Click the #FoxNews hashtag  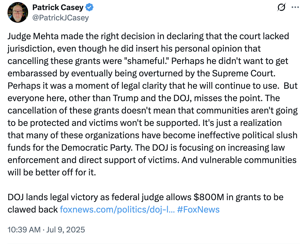(198, 209)
